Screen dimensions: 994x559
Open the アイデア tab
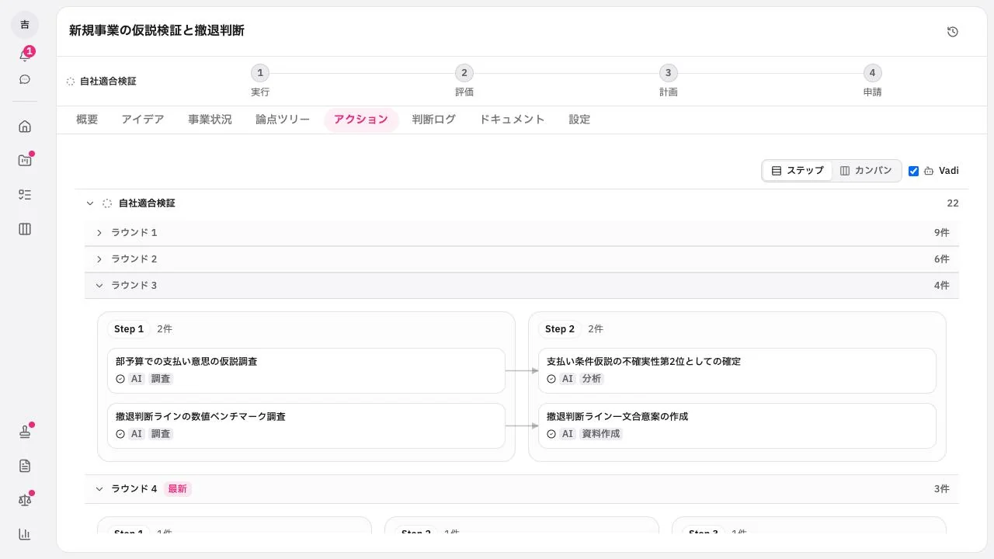click(x=143, y=120)
